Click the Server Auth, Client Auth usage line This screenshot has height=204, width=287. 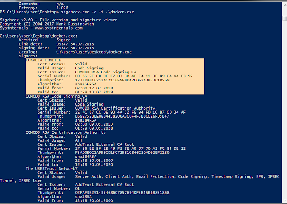pos(177,177)
